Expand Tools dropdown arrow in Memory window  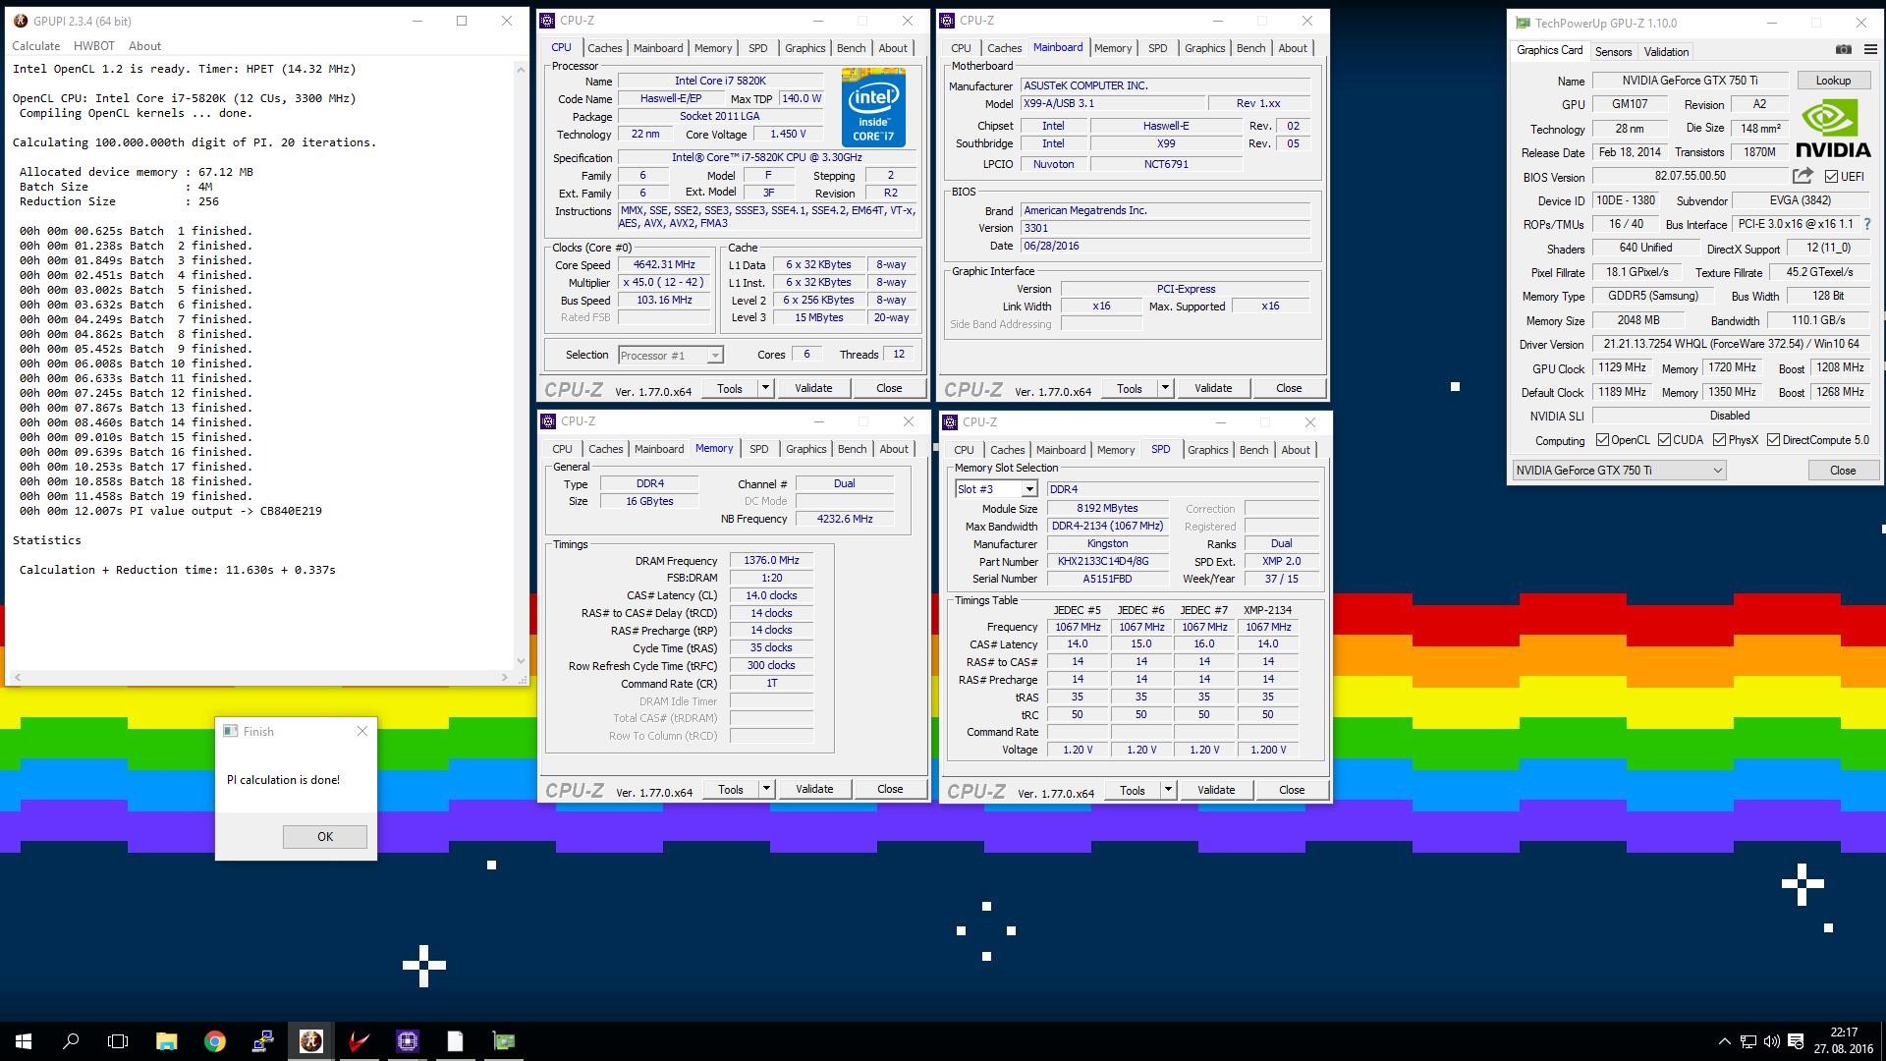(x=766, y=789)
